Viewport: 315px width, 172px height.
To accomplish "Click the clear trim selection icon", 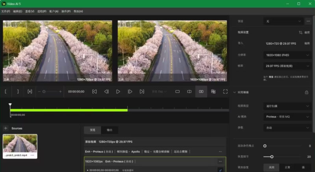I will (30, 91).
